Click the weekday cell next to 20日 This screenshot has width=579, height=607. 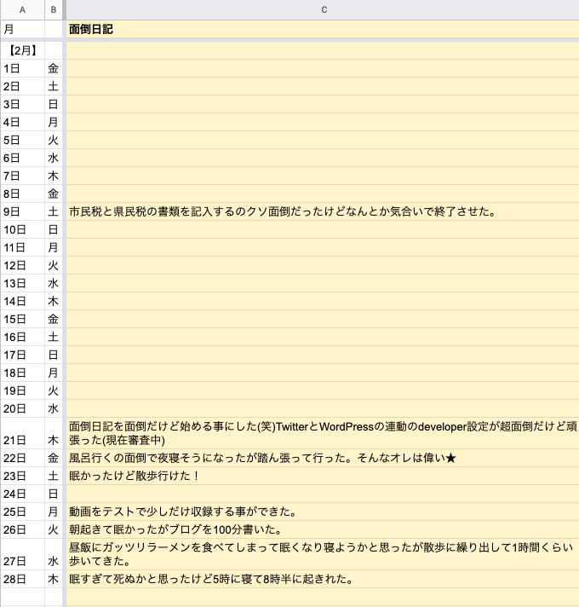coord(54,408)
